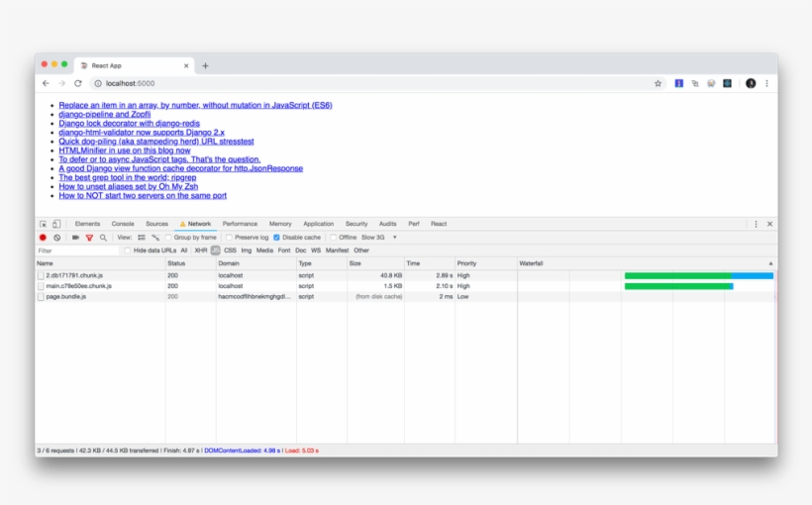Viewport: 812px width, 505px height.
Task: Switch to the Console tab
Action: (x=123, y=224)
